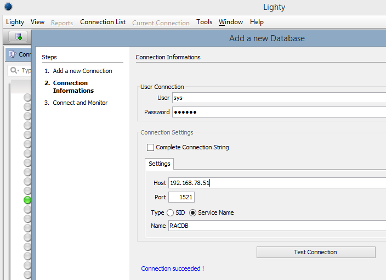
Task: Click the add new database toolbar icon
Action: 18,37
